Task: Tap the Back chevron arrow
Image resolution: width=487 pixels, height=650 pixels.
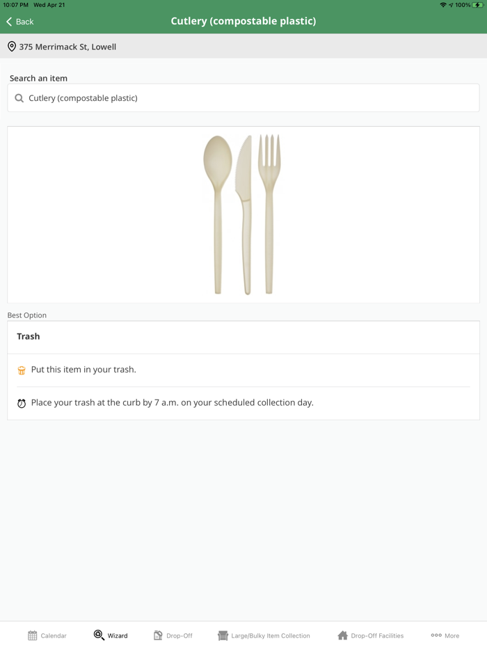Action: 9,22
